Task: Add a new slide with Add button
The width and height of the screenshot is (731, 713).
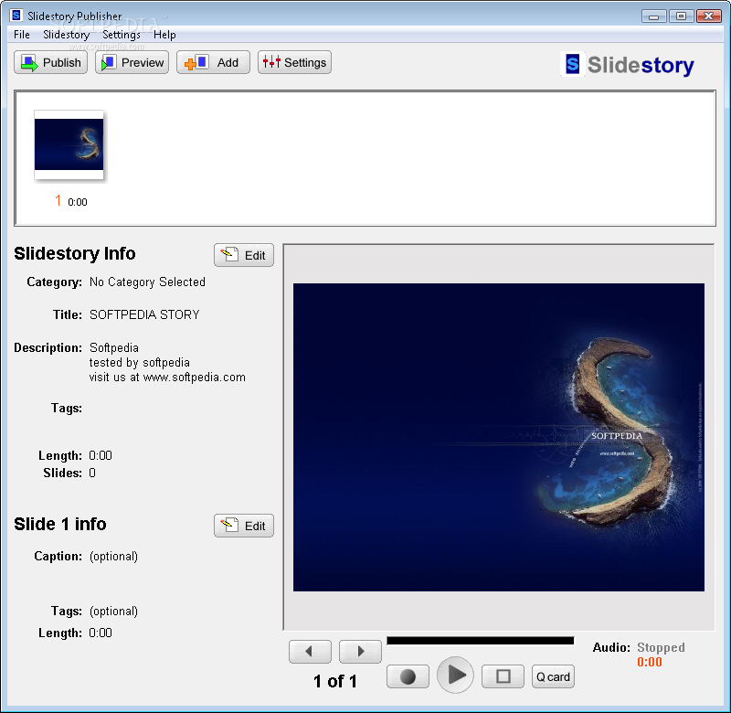Action: click(213, 62)
